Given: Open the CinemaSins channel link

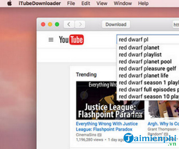Looking at the screenshot, I should click(86, 135).
